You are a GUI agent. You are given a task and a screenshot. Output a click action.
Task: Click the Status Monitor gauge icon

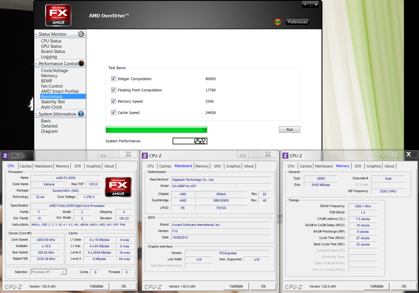click(81, 34)
